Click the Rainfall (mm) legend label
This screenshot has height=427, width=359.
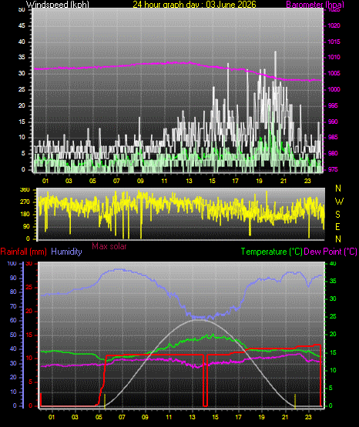coord(24,252)
